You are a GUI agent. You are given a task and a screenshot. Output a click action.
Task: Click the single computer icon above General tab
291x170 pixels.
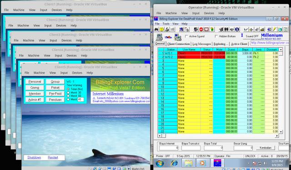pos(159,37)
